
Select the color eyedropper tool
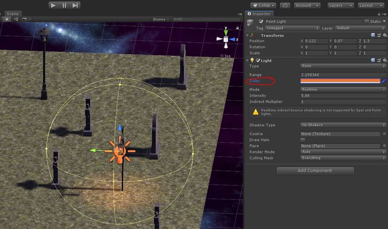384,81
